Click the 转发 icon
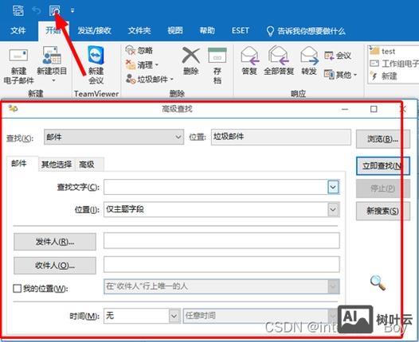The height and width of the screenshot is (342, 419). (x=309, y=56)
